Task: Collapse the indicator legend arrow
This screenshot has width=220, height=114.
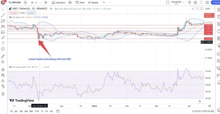Action: (11, 21)
